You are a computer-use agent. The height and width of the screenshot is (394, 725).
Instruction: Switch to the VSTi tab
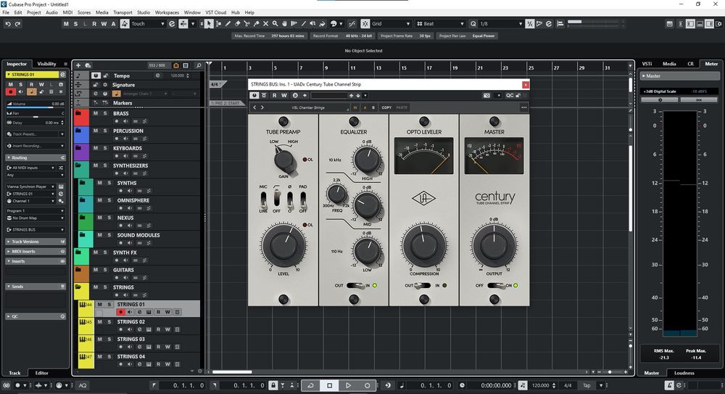click(647, 64)
